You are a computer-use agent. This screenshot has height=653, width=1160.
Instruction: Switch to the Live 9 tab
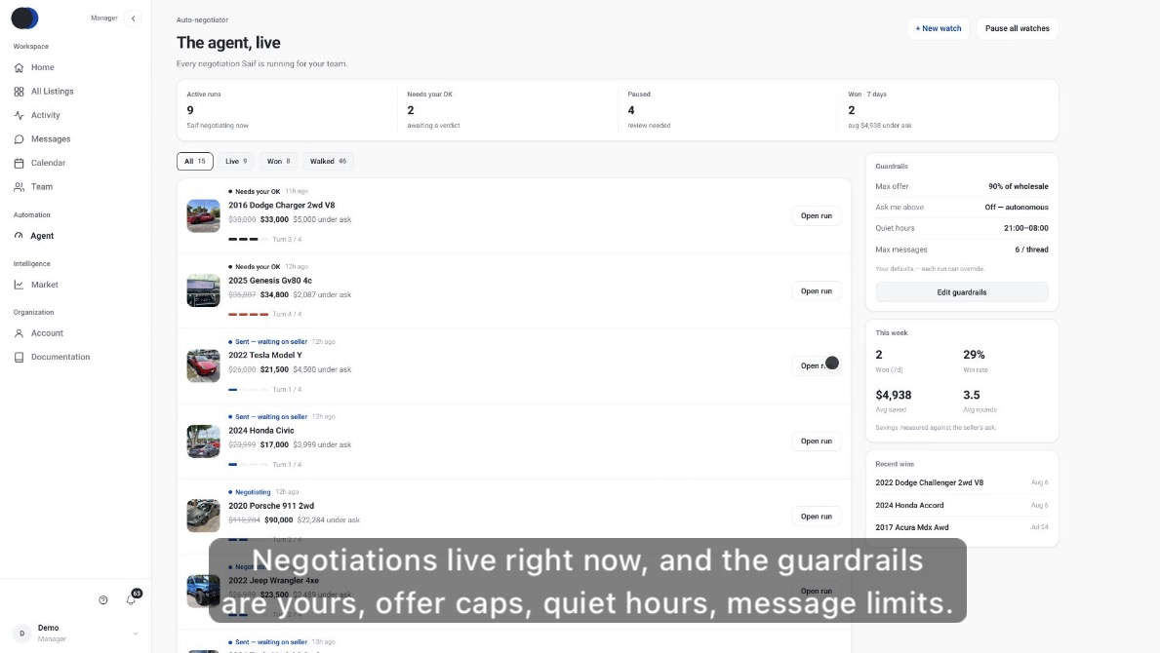(x=236, y=161)
